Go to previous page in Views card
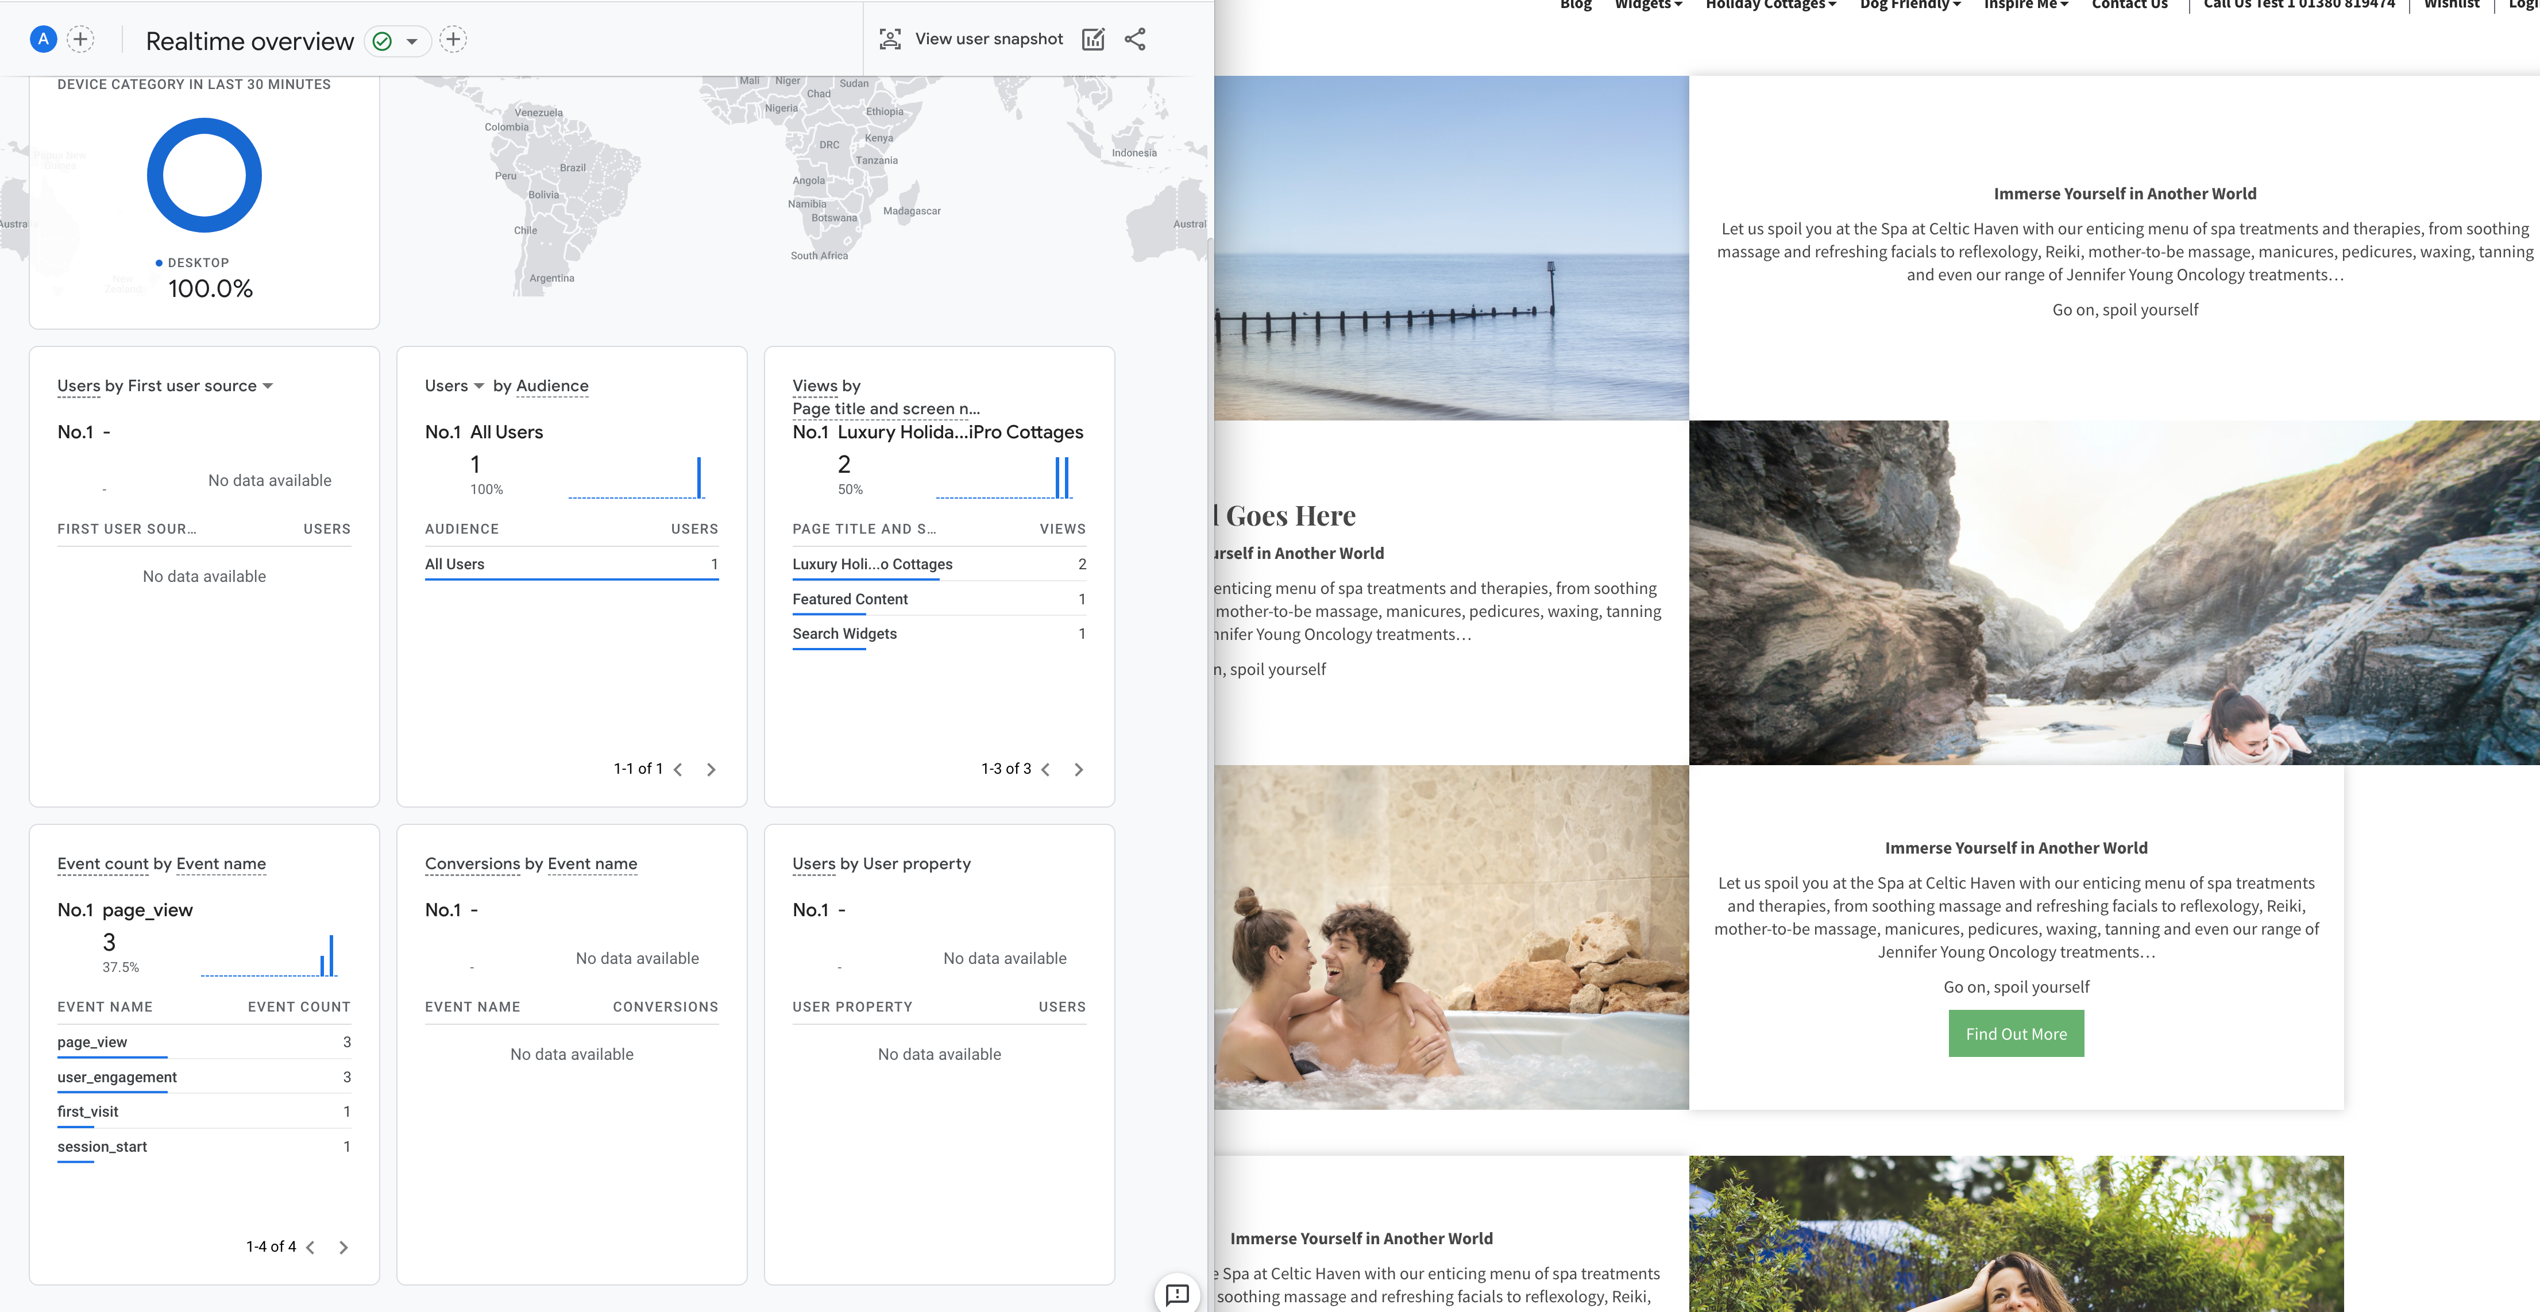 [1045, 769]
